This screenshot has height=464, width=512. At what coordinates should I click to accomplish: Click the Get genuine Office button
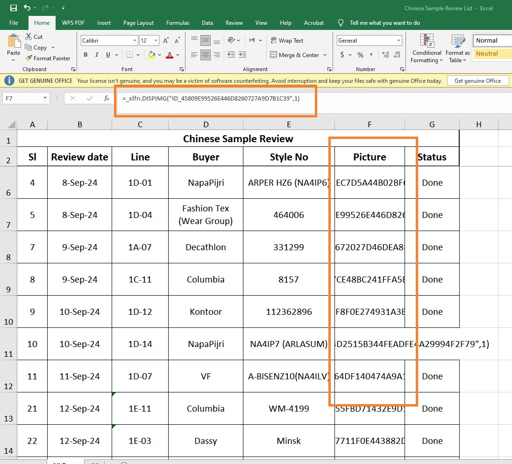[477, 81]
